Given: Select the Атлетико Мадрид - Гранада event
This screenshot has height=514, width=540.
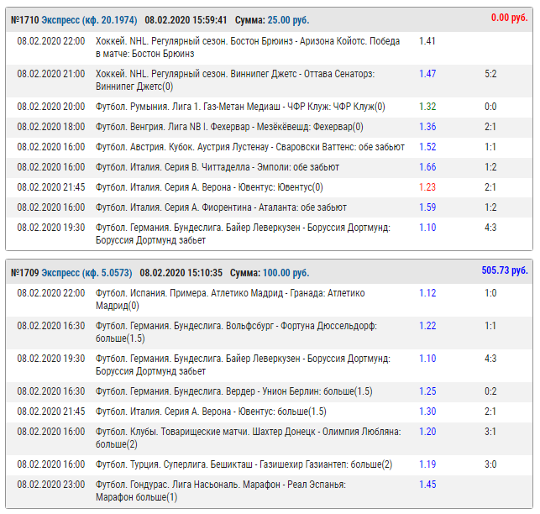Looking at the screenshot, I should click(230, 299).
